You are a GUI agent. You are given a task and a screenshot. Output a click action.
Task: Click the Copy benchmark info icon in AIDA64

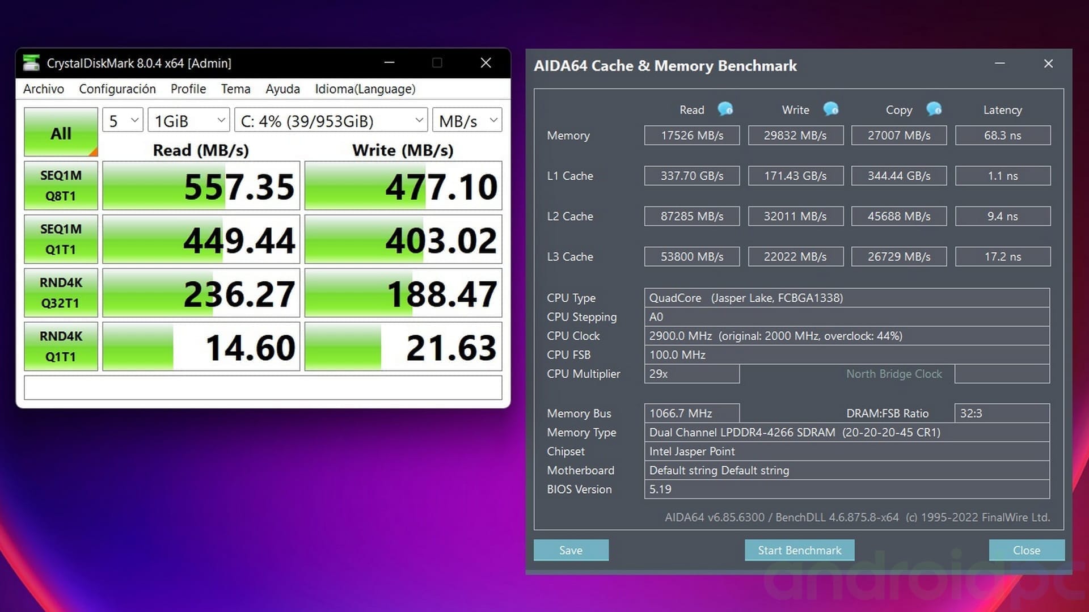[934, 109]
